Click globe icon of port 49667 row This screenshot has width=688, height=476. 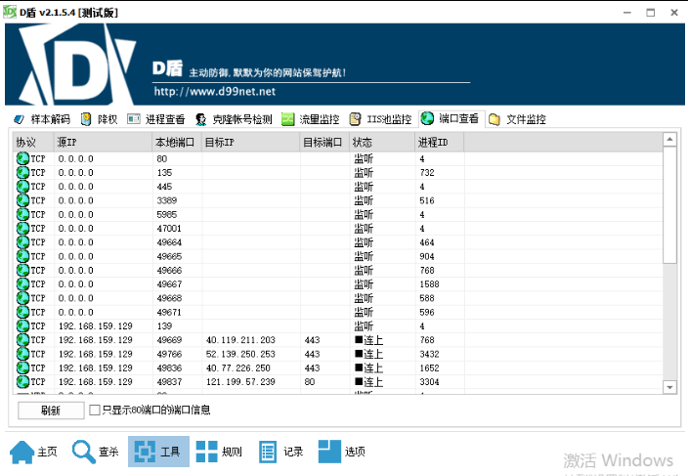pyautogui.click(x=22, y=284)
